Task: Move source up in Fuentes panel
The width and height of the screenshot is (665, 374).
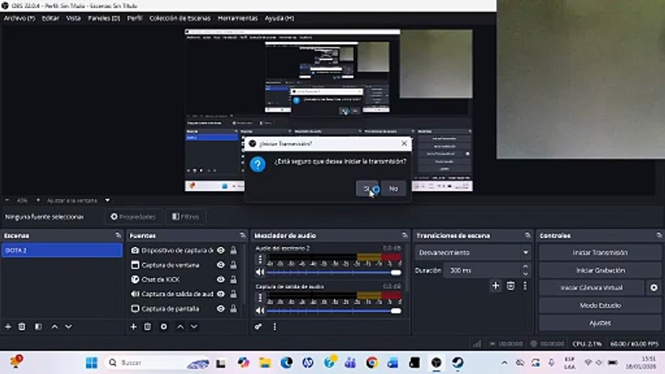Action: coord(180,327)
